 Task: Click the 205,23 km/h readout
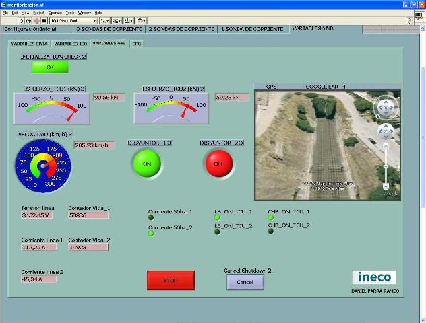pyautogui.click(x=94, y=145)
